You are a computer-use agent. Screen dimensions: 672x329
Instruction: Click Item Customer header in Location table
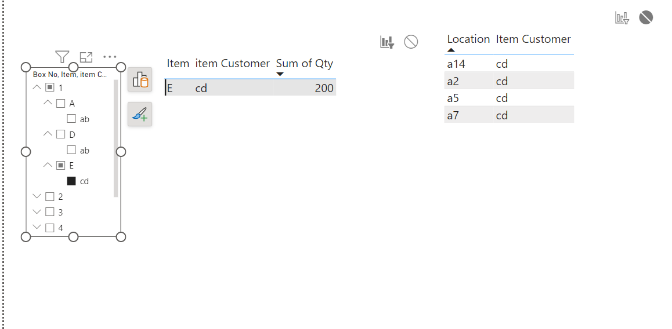pyautogui.click(x=533, y=39)
